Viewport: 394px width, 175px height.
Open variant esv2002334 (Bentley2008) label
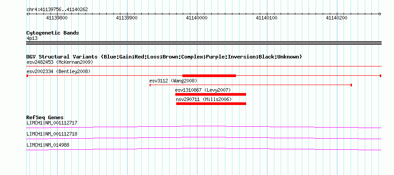pos(58,72)
